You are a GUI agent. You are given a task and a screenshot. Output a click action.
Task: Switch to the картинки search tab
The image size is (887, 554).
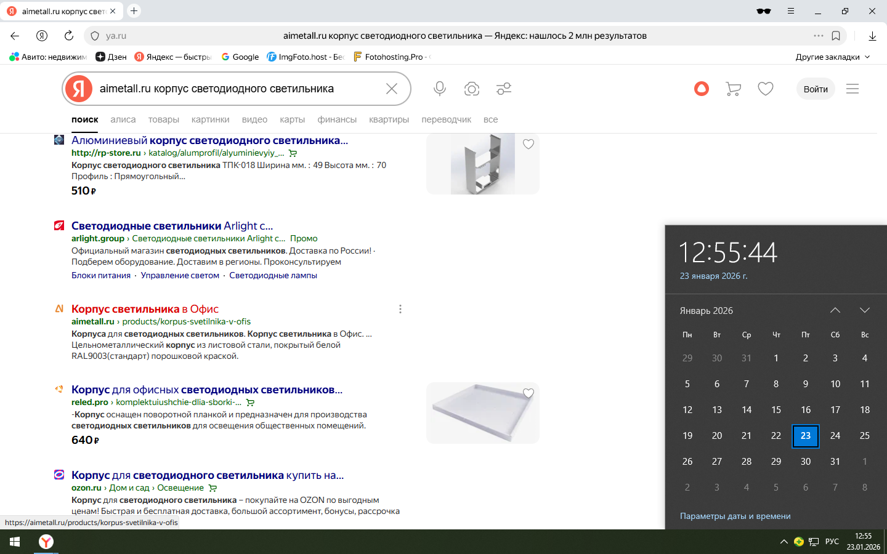pos(211,119)
